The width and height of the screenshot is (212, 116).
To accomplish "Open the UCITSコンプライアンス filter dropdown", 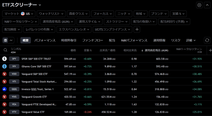I will (x=112, y=29).
